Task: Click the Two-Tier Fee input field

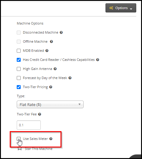Action: 29,125
